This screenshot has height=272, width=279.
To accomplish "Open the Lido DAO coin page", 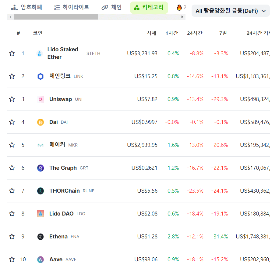I will (62, 213).
